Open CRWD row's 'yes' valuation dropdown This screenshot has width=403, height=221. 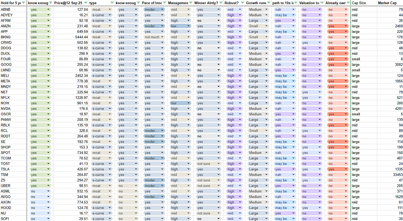[312, 43]
